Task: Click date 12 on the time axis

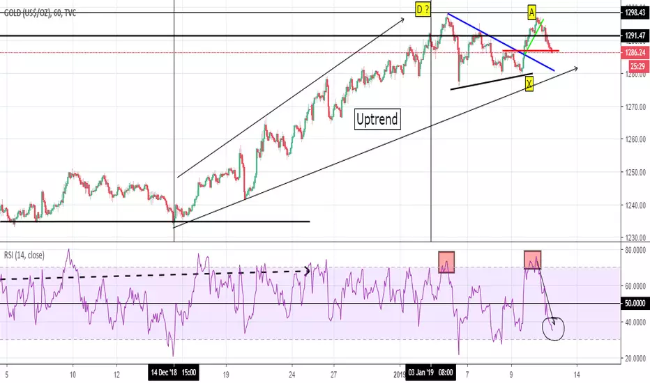Action: (x=117, y=375)
